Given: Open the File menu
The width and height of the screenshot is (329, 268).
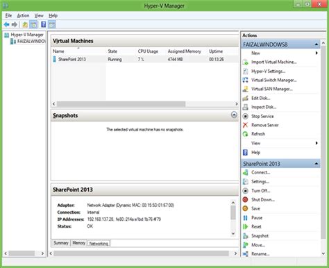Looking at the screenshot, I should coord(8,15).
